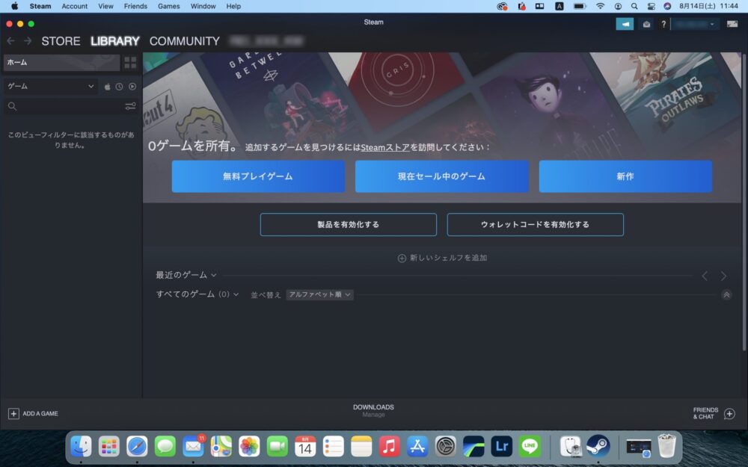
Task: Open System Preferences from the Dock
Action: coord(446,447)
